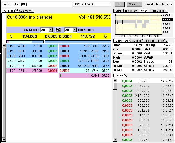Screen dimensions: 175x143
Task: Click the Cur 0,0004 (no change) header
Action: tap(30, 17)
